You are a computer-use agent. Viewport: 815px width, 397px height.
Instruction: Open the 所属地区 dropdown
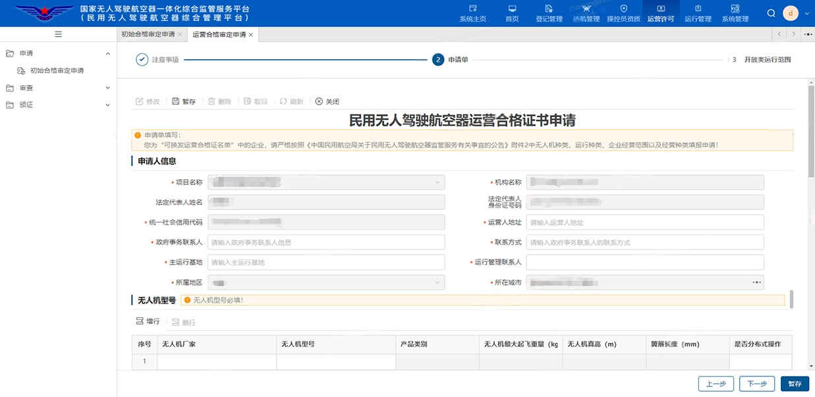point(326,282)
